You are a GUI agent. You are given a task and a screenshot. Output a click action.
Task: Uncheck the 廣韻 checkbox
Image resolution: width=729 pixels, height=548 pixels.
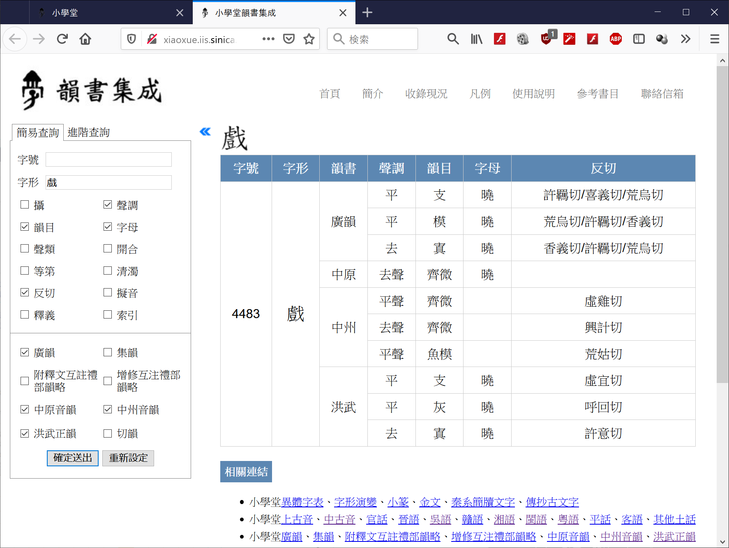25,352
